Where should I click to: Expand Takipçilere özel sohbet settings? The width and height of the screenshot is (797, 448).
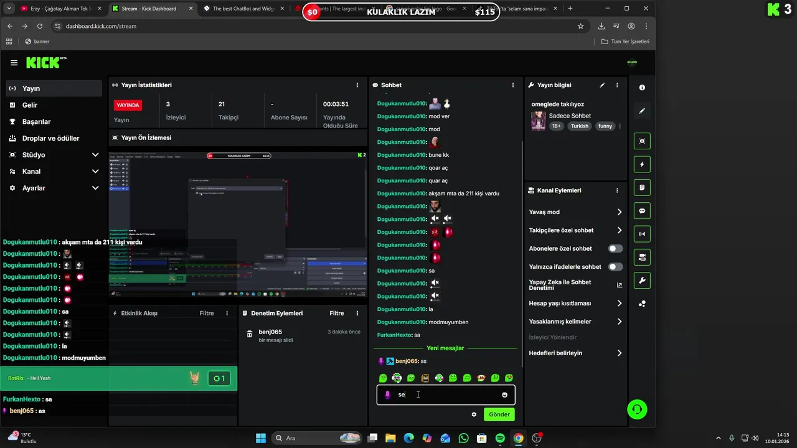tap(619, 230)
